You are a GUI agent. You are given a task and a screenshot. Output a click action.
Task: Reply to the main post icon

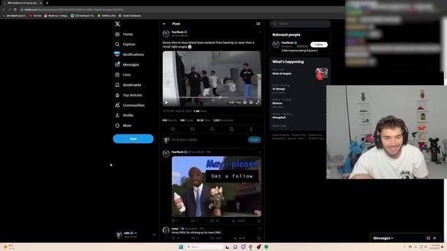(173, 129)
